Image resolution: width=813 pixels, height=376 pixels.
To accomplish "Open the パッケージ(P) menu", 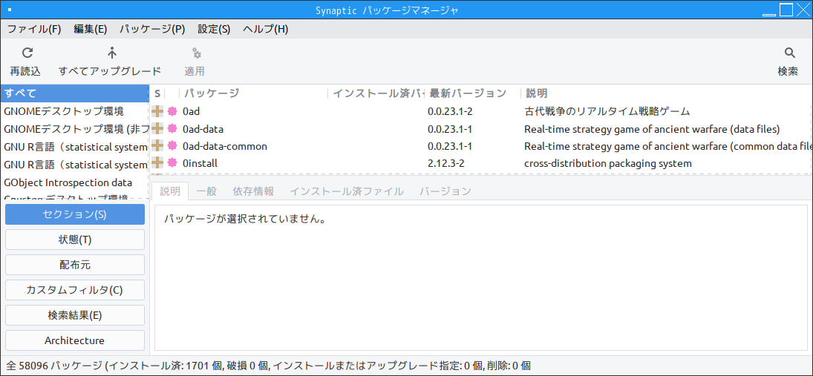I will [x=152, y=29].
